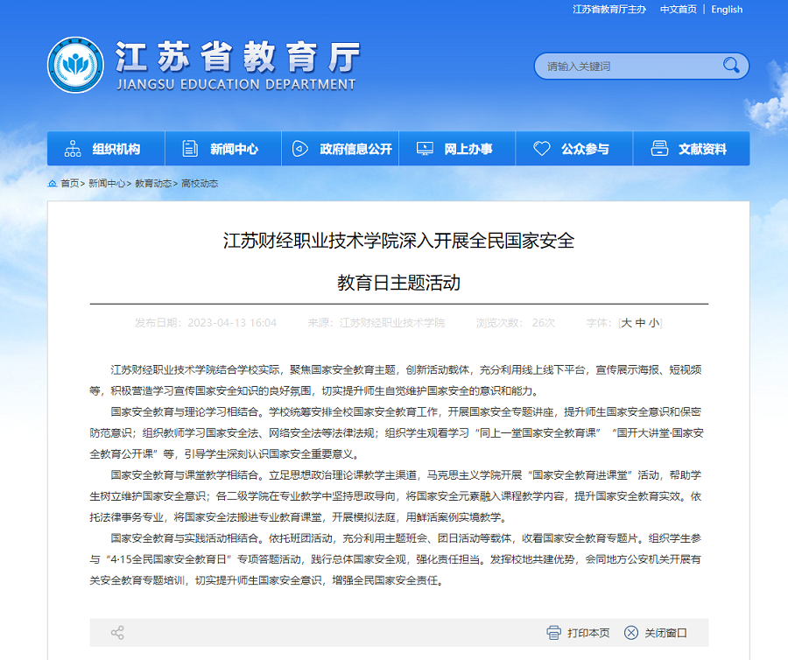788x660 pixels.
Task: Open the 新闻中心 menu
Action: 223,149
